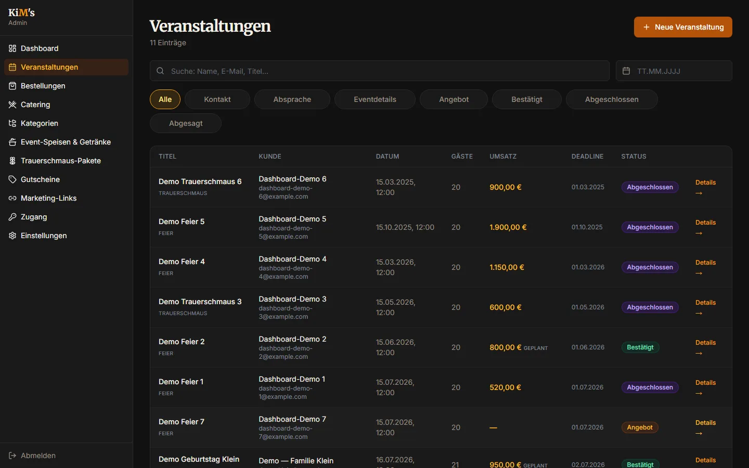The image size is (749, 468).
Task: Select the Catering utensils icon
Action: coord(12,105)
